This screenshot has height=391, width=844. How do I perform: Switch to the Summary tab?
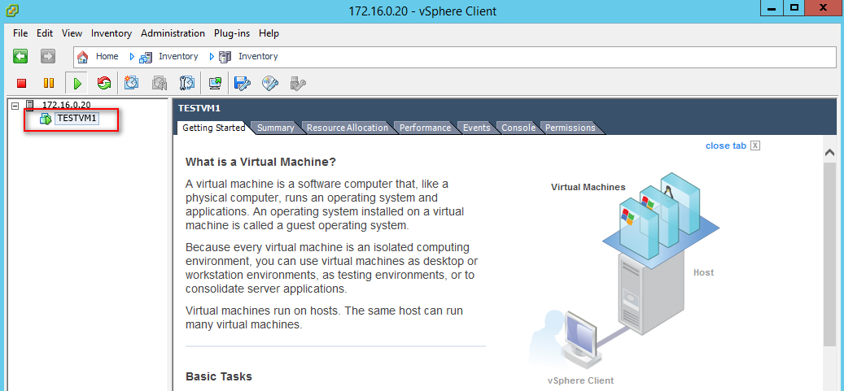276,128
